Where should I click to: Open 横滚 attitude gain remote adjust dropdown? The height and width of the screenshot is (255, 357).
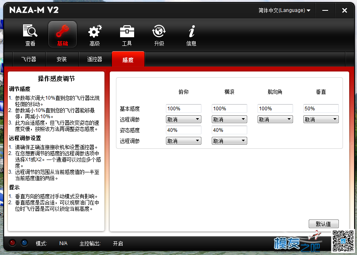[229, 141]
